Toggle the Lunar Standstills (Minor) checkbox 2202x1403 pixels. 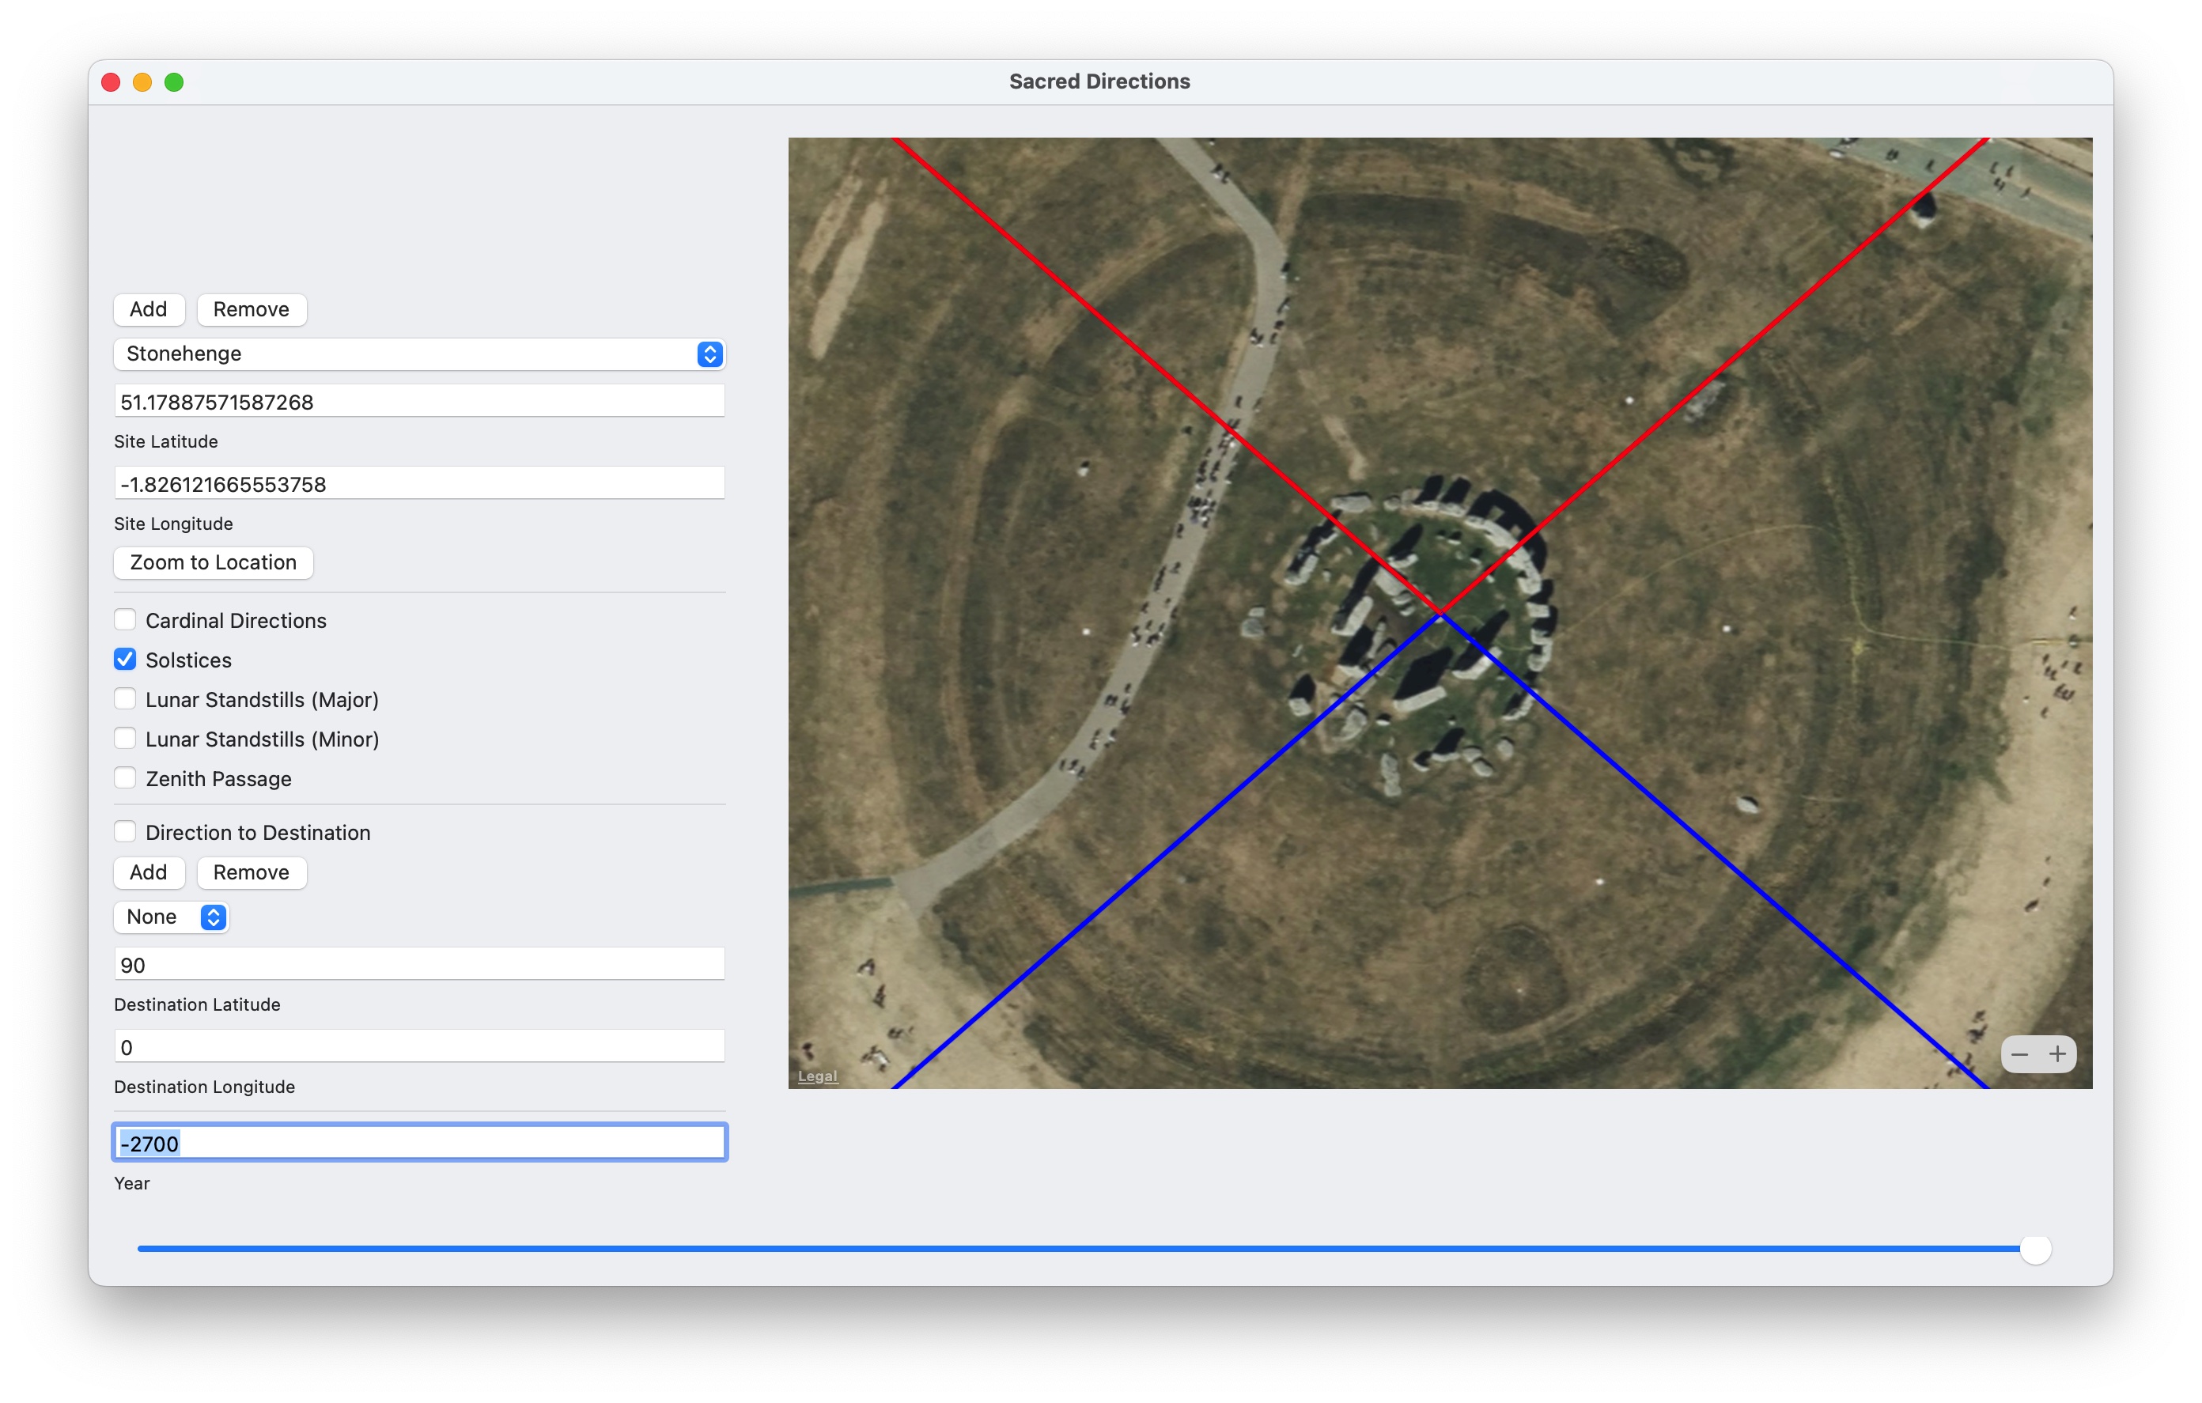pyautogui.click(x=125, y=738)
